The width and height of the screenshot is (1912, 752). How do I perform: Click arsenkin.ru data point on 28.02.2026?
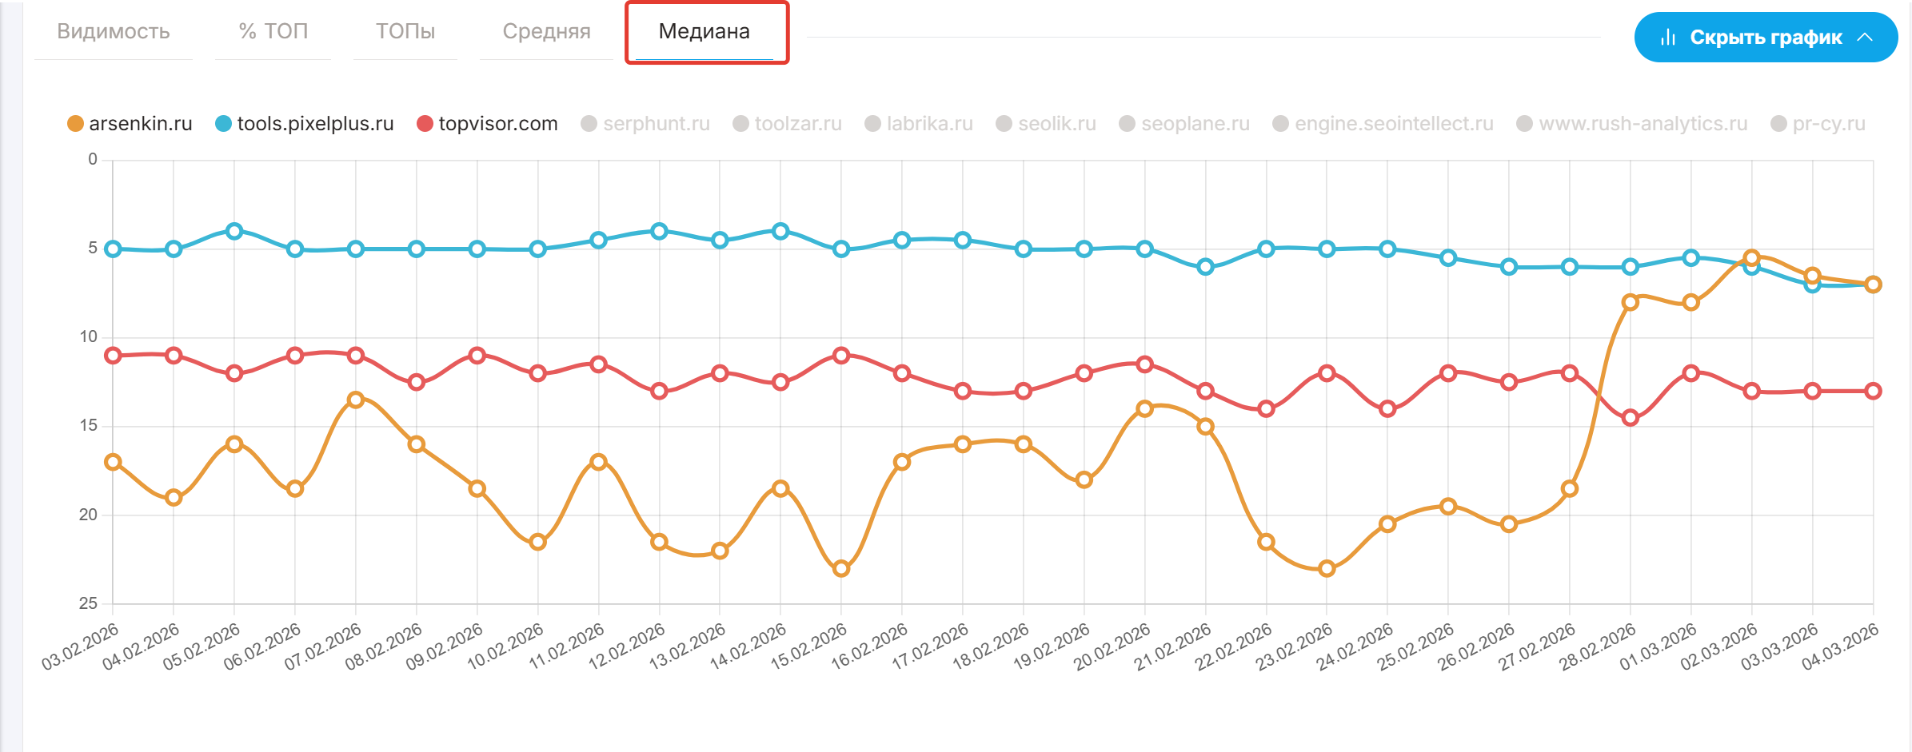click(1631, 302)
